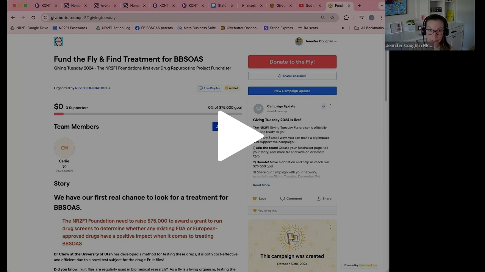Click the Donate to the Fly! button

292,62
